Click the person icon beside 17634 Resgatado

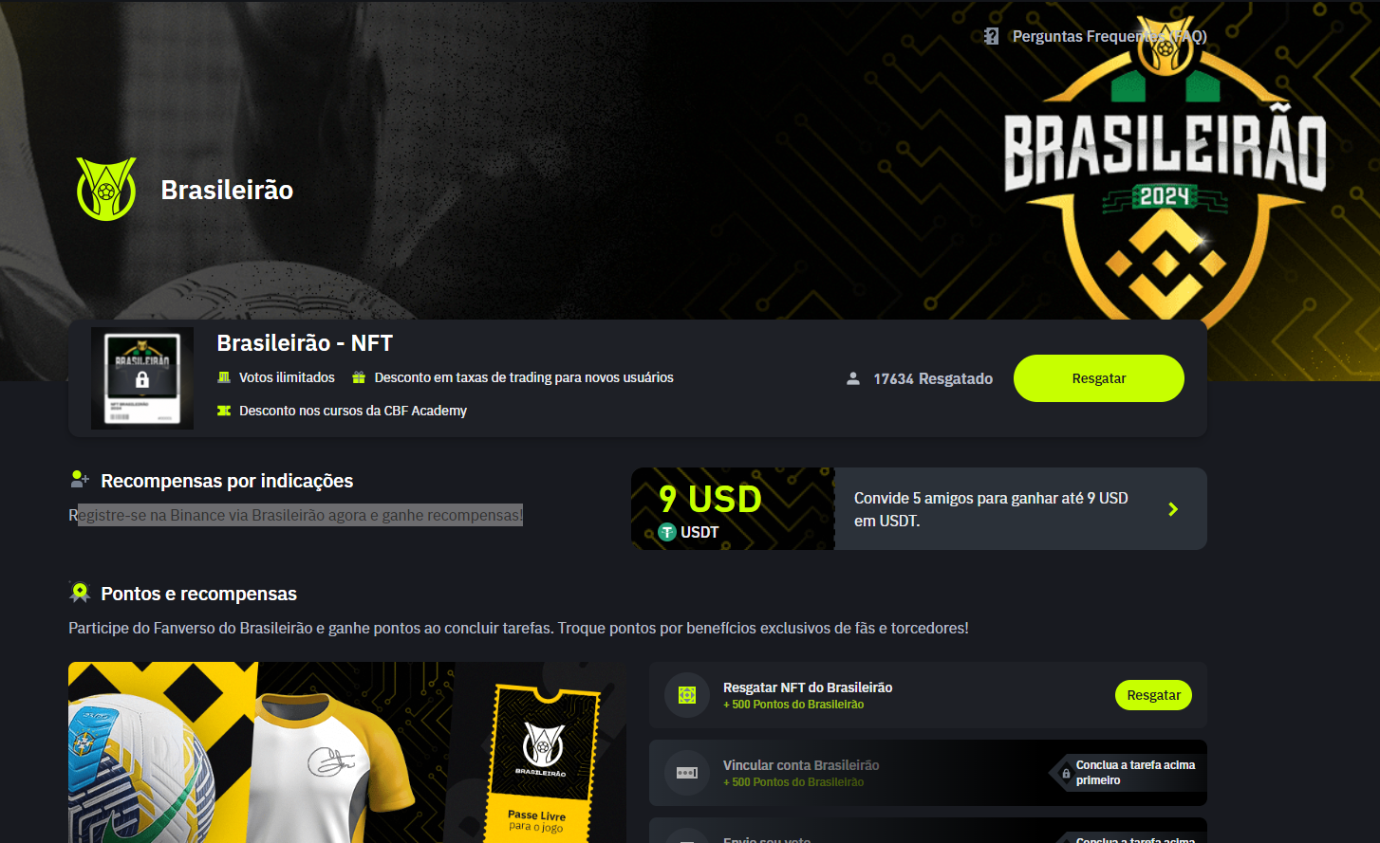click(853, 378)
